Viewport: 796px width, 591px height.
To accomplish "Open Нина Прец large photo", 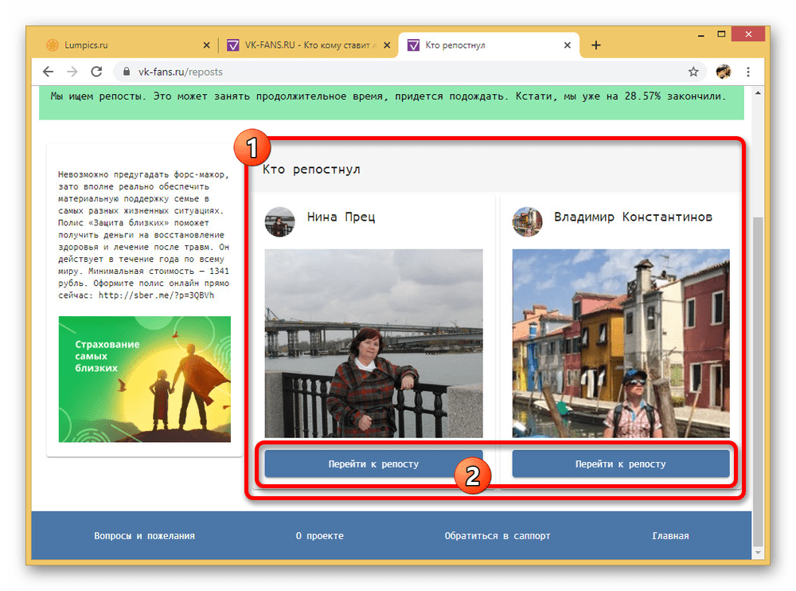I will (x=373, y=343).
